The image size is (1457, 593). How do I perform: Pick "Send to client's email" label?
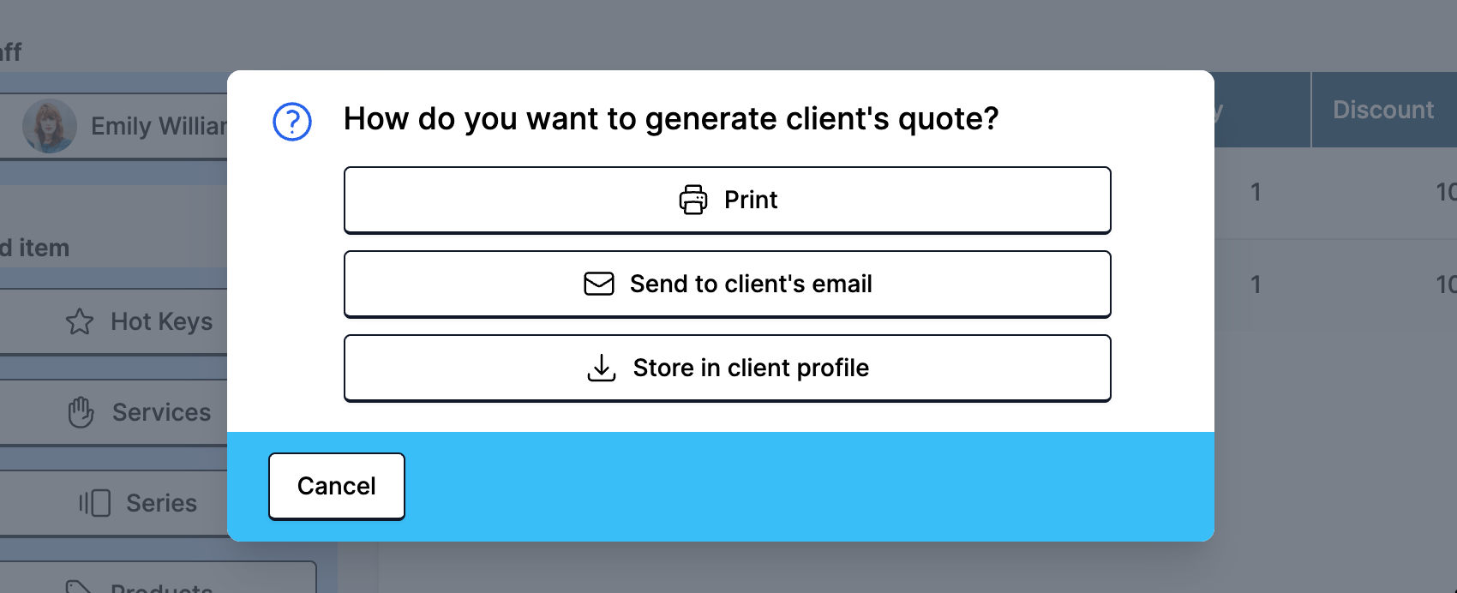(x=751, y=284)
